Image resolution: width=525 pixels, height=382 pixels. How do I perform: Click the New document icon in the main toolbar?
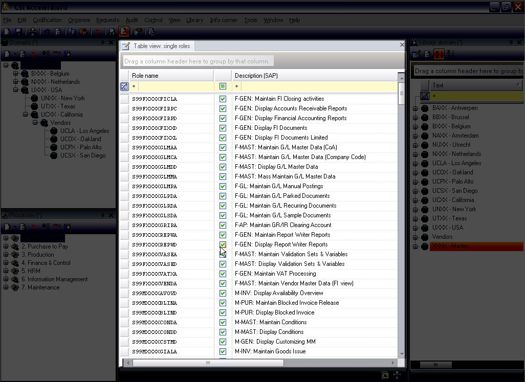[x=7, y=32]
